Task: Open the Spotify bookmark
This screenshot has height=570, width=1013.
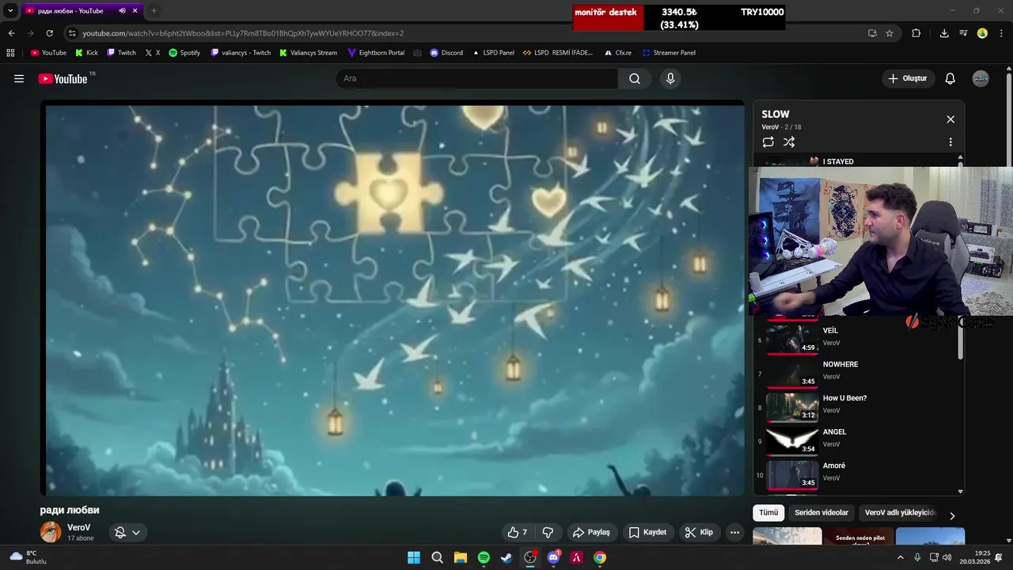Action: coord(184,53)
